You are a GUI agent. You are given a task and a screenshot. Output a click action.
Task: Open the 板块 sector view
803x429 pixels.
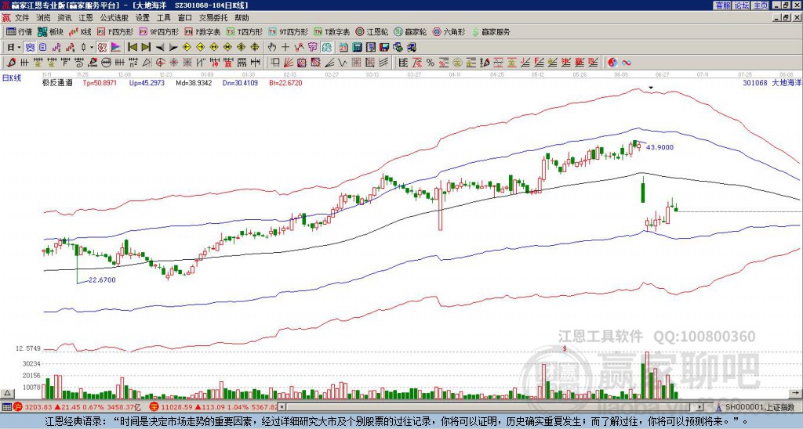(x=51, y=31)
